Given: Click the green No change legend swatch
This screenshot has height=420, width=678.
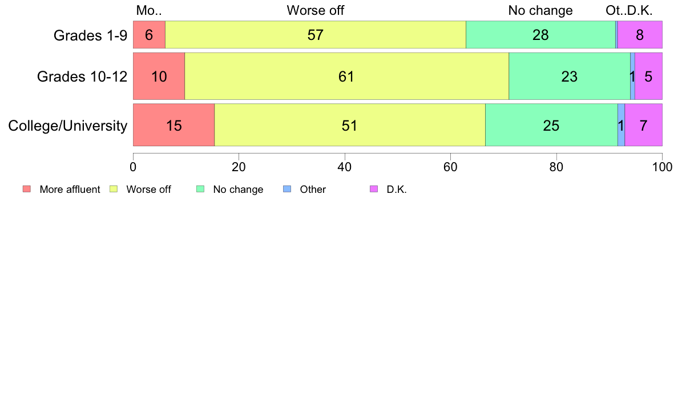Looking at the screenshot, I should click(x=200, y=189).
